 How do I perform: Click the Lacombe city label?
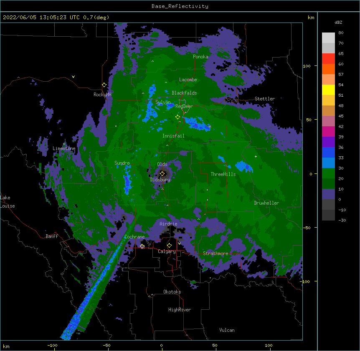(188, 80)
